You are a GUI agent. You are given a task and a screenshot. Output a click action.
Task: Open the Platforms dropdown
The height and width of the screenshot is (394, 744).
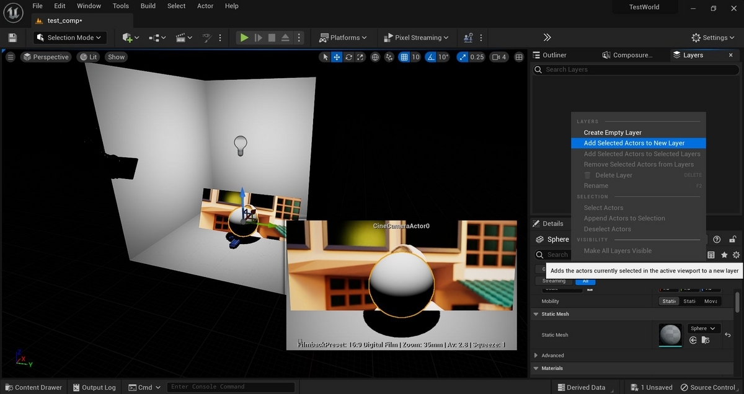pyautogui.click(x=343, y=38)
